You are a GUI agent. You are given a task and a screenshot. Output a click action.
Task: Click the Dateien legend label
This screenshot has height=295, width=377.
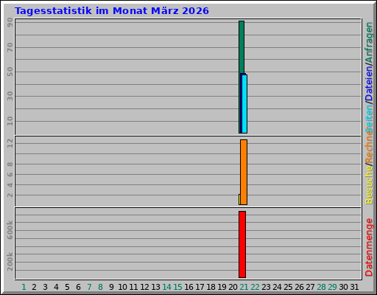[x=369, y=84]
